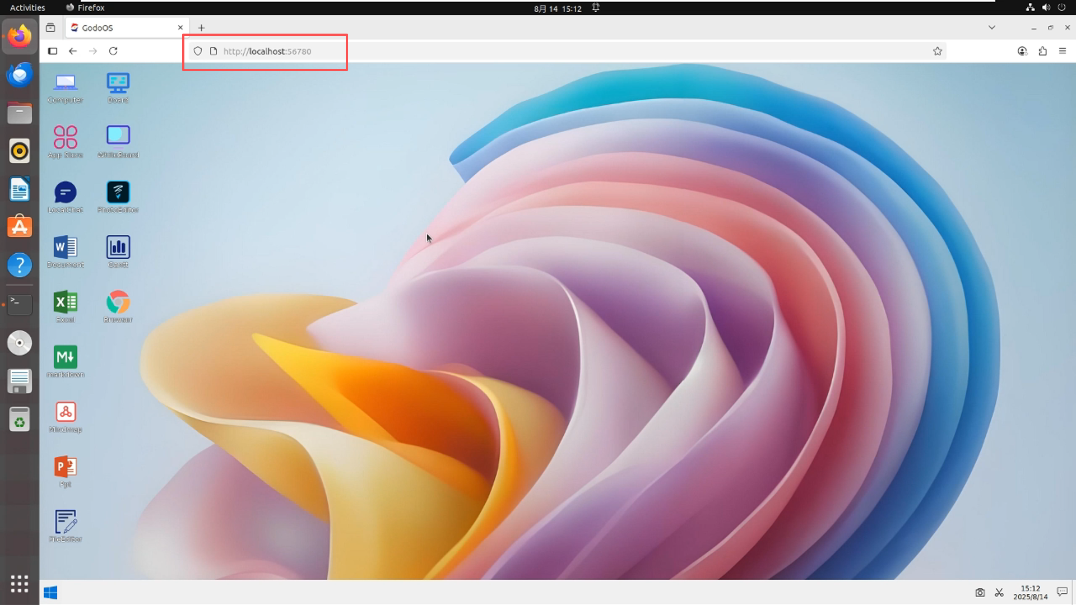Image resolution: width=1076 pixels, height=605 pixels.
Task: Open the GodoOS taskbar message icon
Action: point(1062,592)
